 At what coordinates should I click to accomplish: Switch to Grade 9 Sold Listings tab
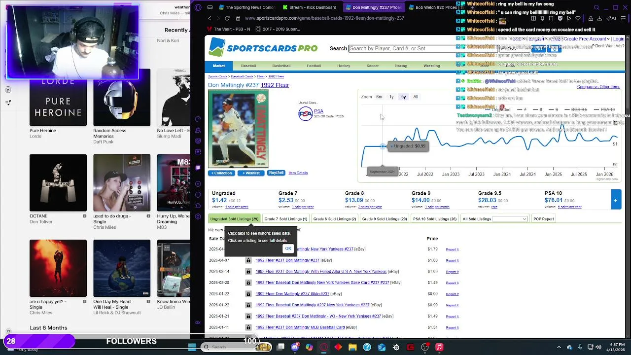(x=385, y=219)
